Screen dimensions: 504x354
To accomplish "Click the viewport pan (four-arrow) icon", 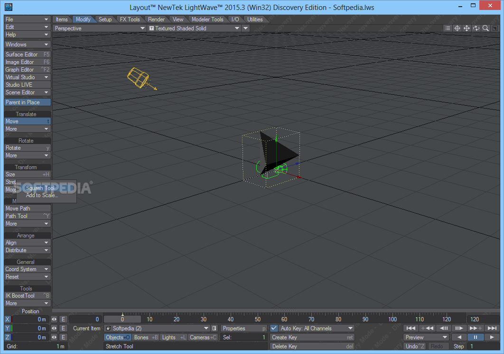I will click(x=467, y=28).
